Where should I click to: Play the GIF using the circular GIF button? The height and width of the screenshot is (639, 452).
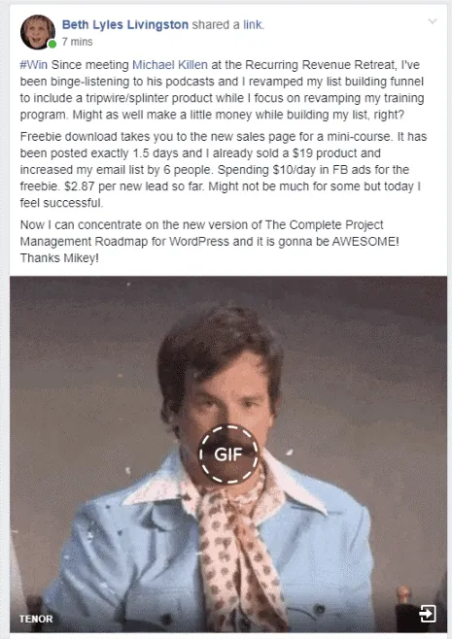pyautogui.click(x=228, y=454)
